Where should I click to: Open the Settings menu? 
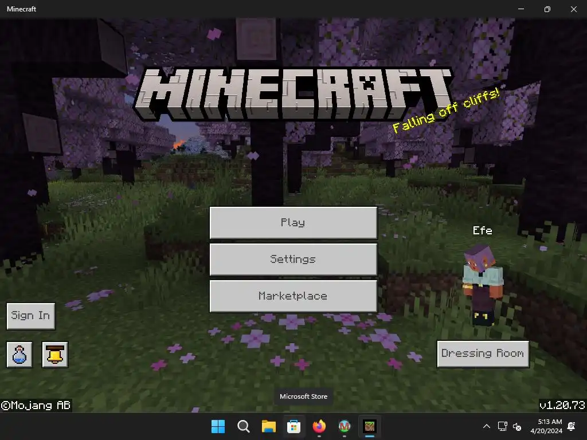293,260
